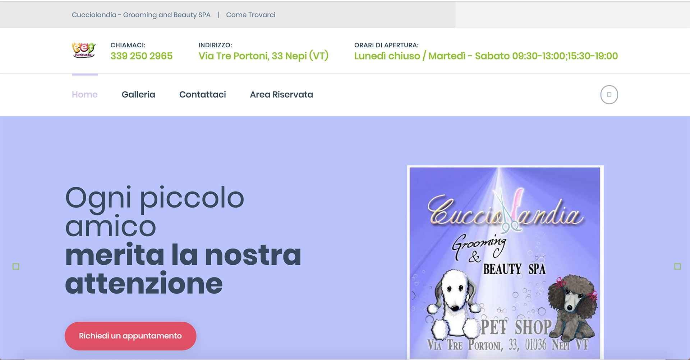690x360 pixels.
Task: Click the merita la nostra attenzione text
Action: click(183, 269)
